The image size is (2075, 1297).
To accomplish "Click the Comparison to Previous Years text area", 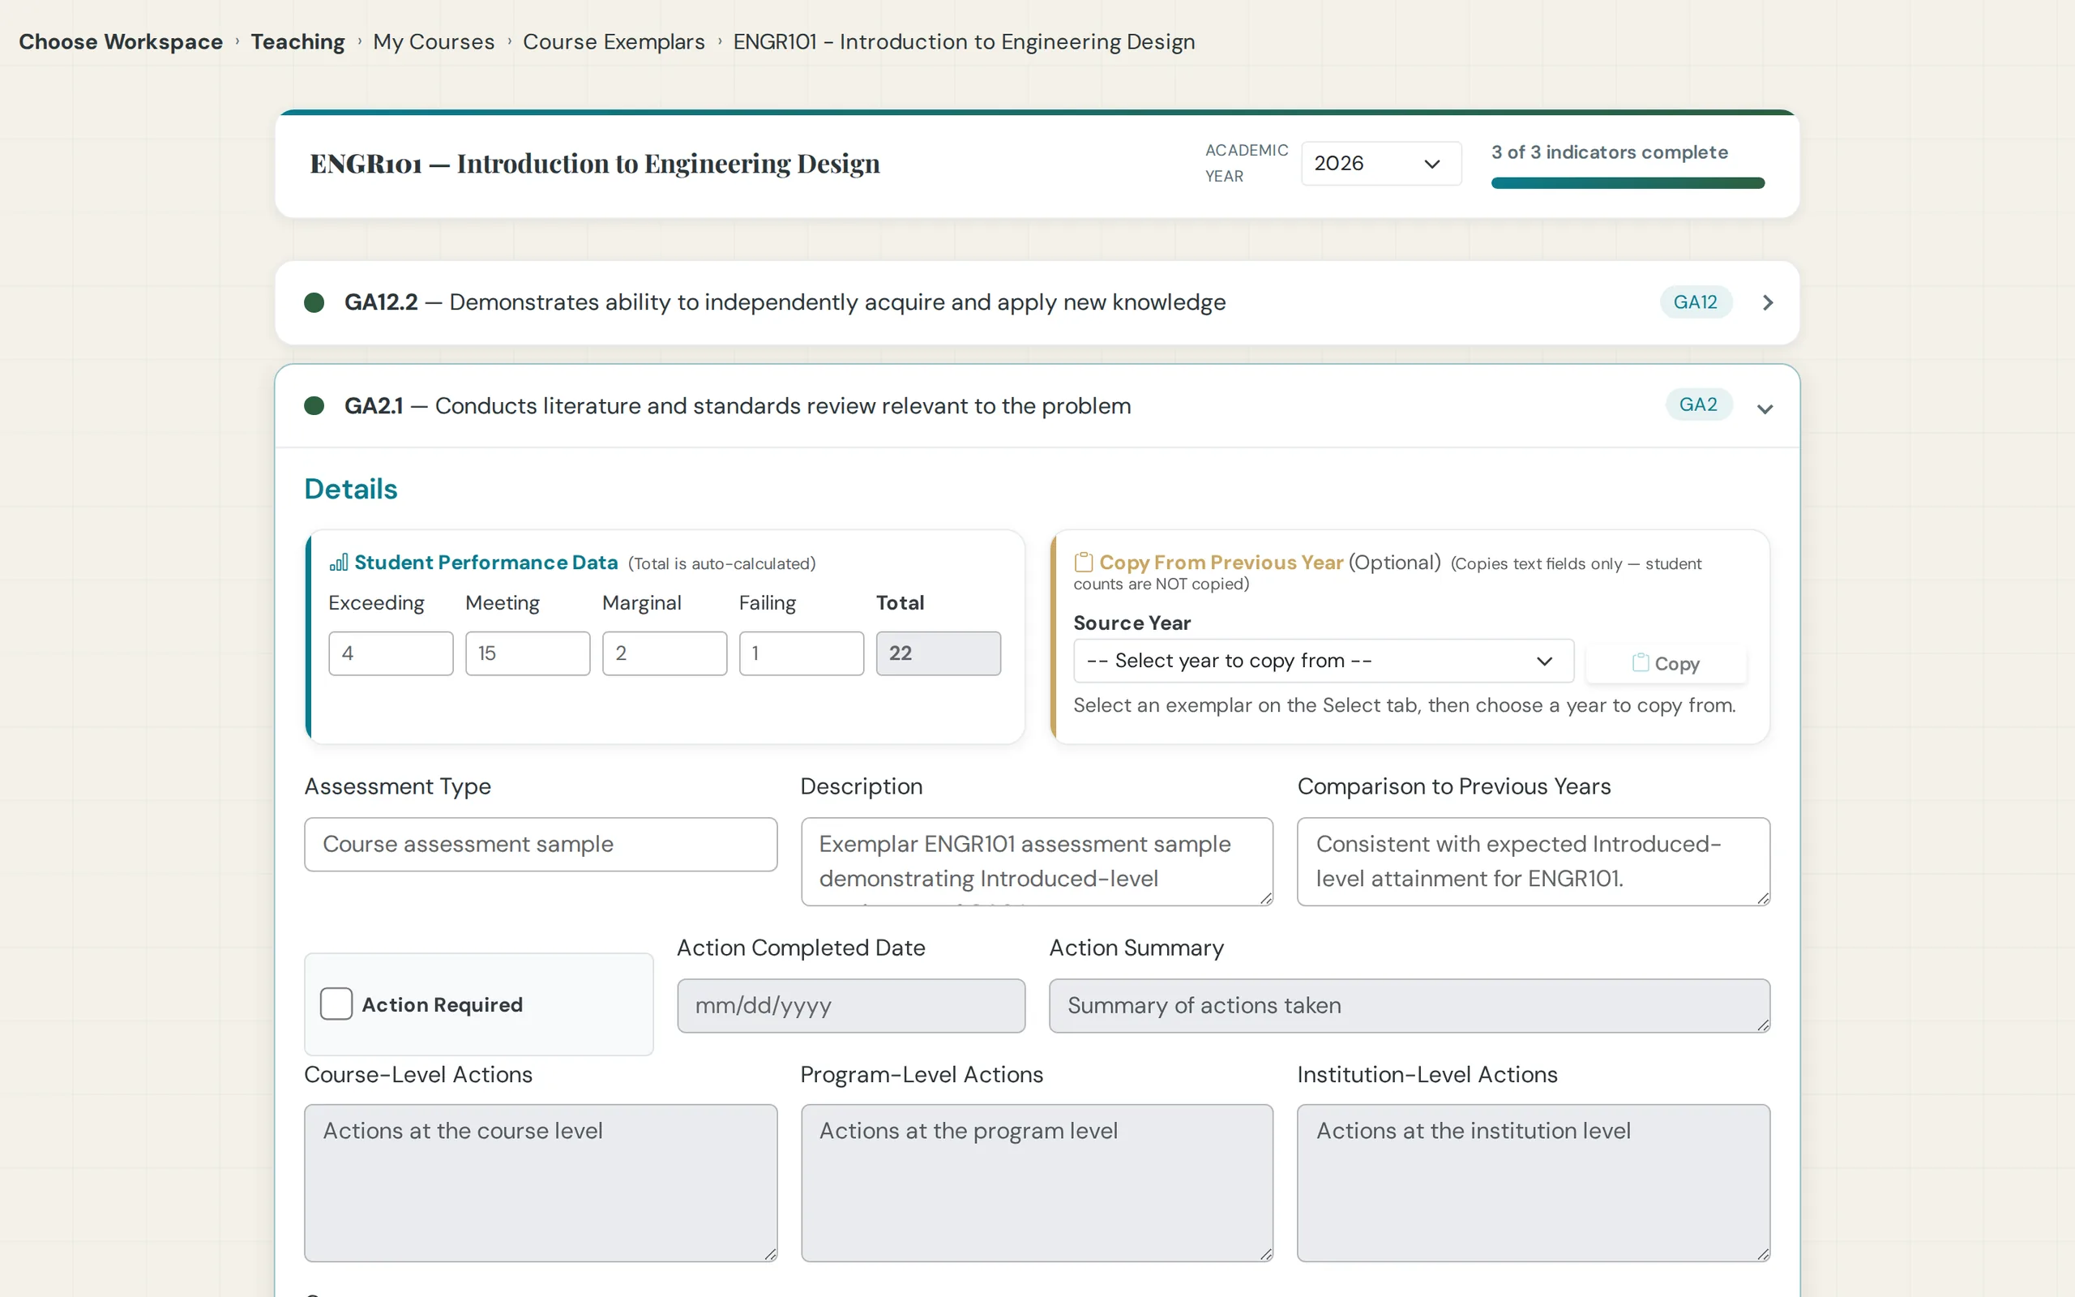I will [x=1533, y=861].
